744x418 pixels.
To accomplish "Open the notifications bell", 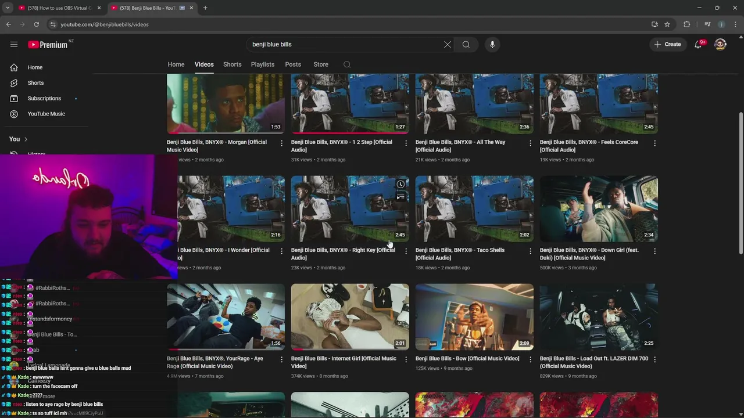I will pyautogui.click(x=699, y=44).
